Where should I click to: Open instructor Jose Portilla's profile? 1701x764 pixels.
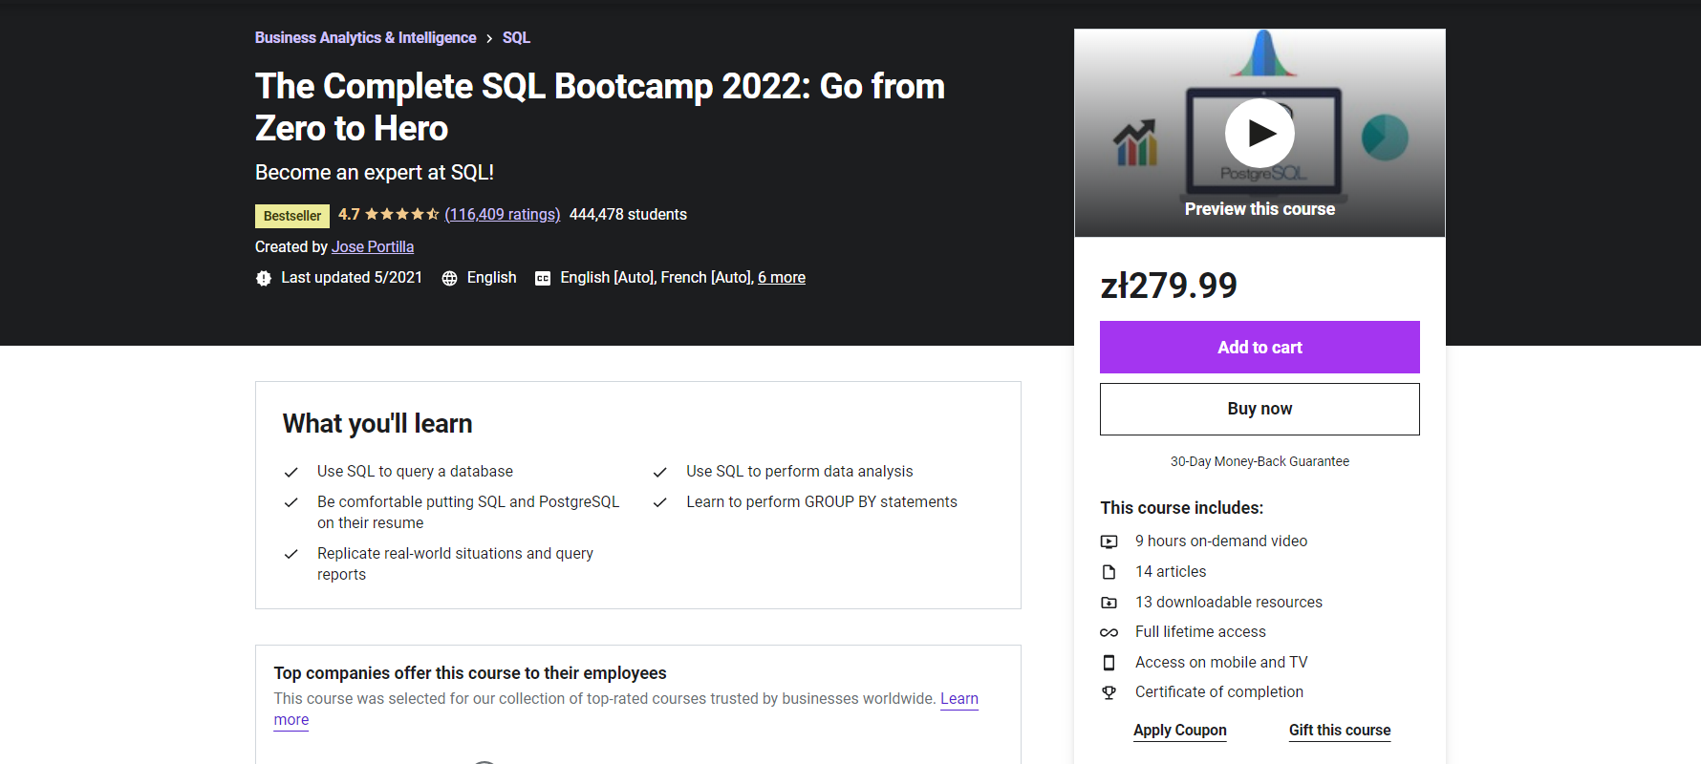point(373,246)
